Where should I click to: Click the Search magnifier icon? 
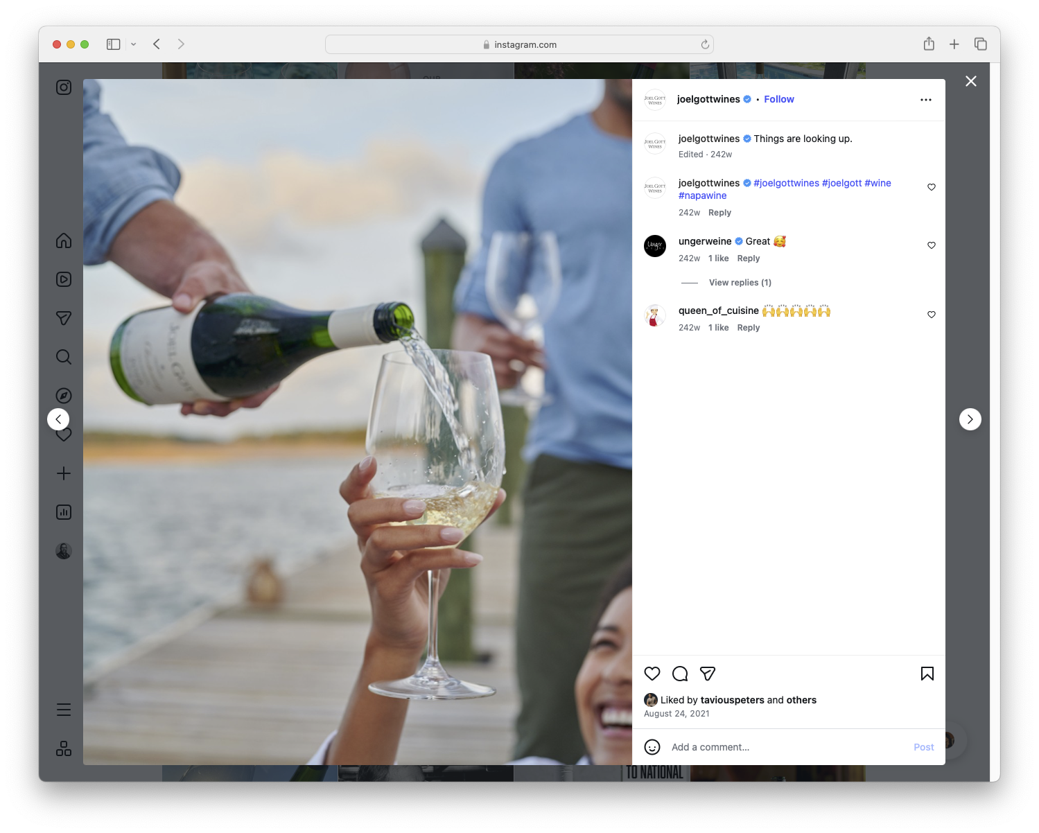pyautogui.click(x=63, y=357)
